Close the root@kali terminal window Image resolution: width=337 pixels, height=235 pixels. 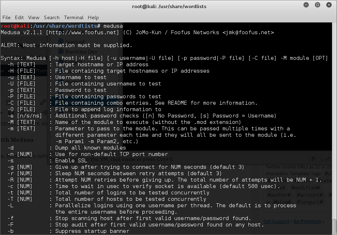pos(329,5)
